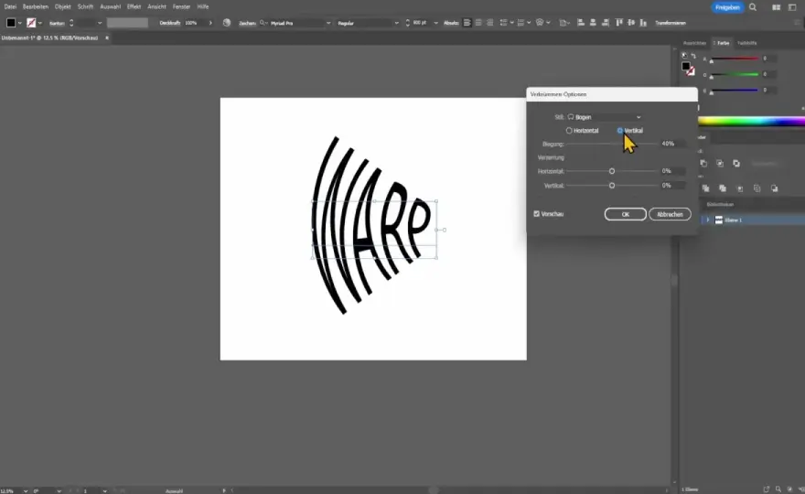This screenshot has height=494, width=805.
Task: Click the black fill swatch in control bar
Action: (x=11, y=23)
